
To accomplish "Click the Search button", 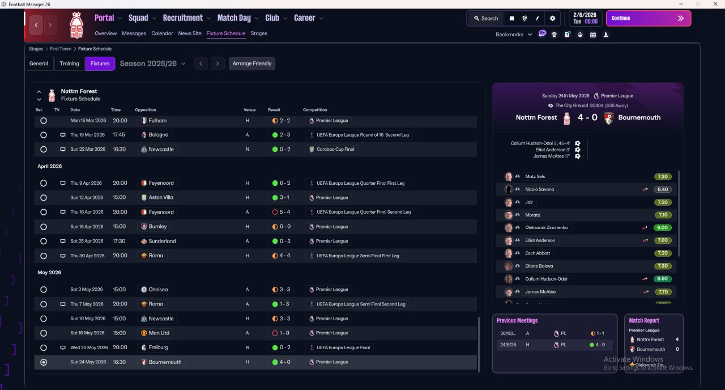I will point(485,18).
